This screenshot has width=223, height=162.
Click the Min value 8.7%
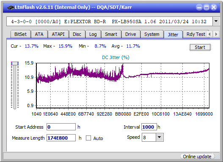(100, 46)
